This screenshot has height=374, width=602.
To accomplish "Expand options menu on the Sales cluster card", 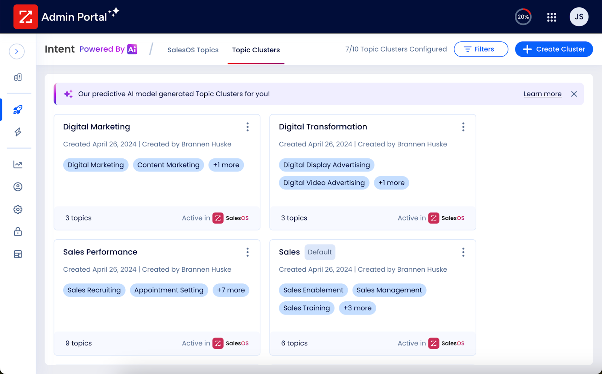I will pos(463,252).
